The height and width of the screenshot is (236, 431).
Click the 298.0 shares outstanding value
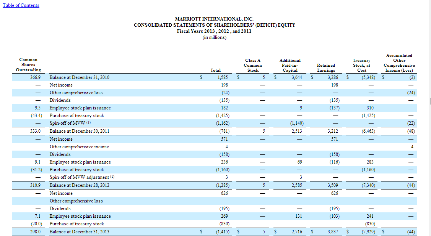tap(36, 231)
